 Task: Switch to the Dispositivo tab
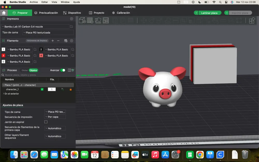(x=72, y=13)
